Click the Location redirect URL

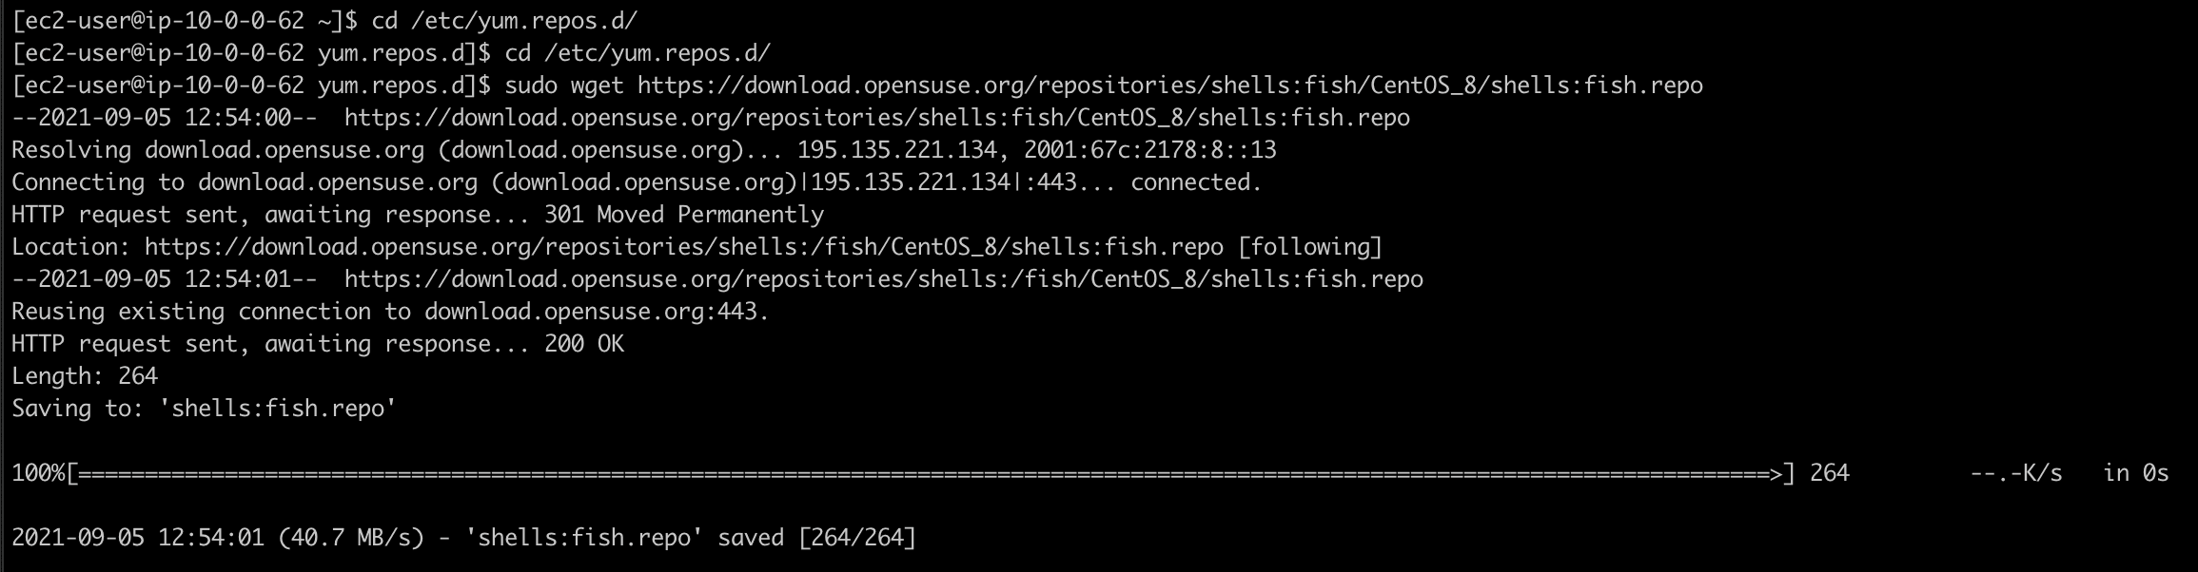(684, 247)
